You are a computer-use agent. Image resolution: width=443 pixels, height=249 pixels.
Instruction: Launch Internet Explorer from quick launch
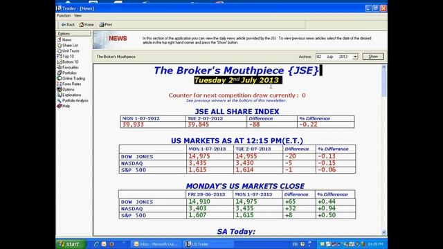click(x=96, y=244)
